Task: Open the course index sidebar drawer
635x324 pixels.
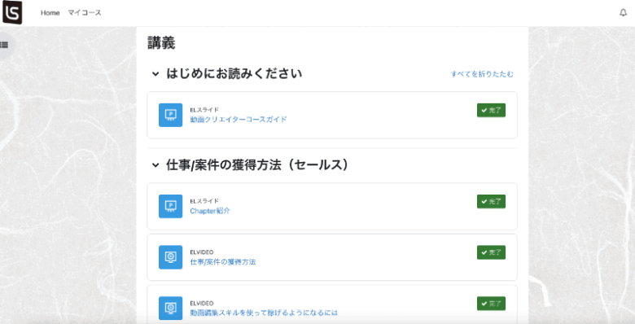Action: point(5,46)
